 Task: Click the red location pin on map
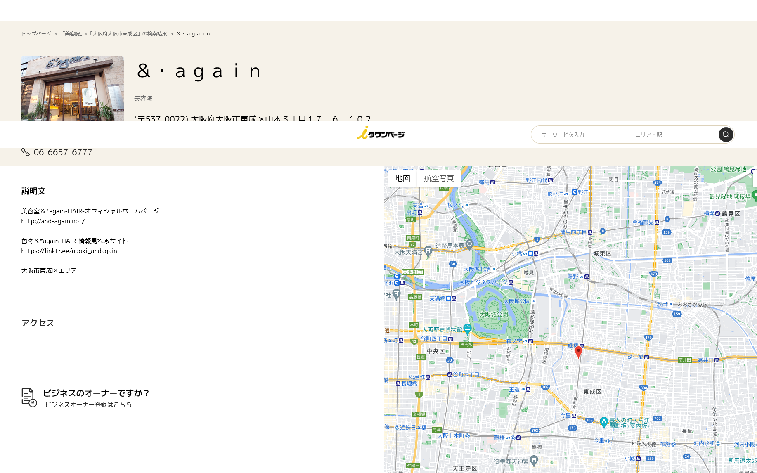coord(578,352)
